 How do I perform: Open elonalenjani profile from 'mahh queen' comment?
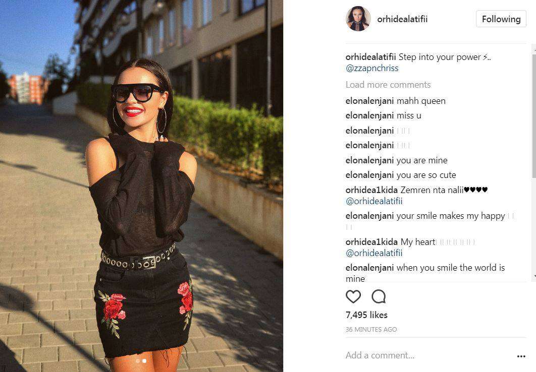click(369, 101)
